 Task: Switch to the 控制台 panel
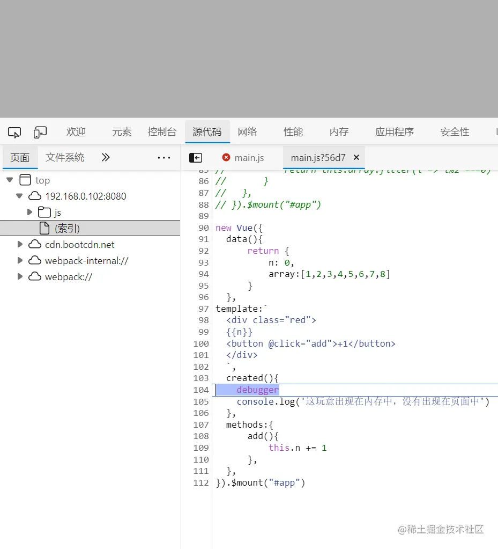tap(162, 131)
